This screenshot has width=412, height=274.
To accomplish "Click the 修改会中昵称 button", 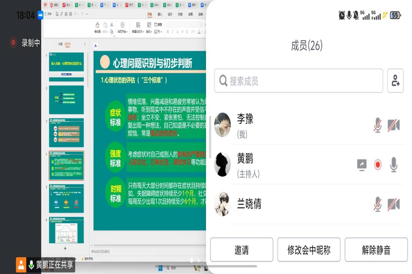I will [309, 250].
